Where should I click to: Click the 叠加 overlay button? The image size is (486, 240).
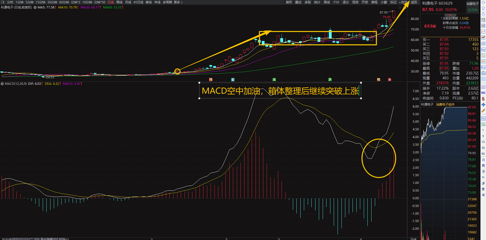pyautogui.click(x=299, y=2)
